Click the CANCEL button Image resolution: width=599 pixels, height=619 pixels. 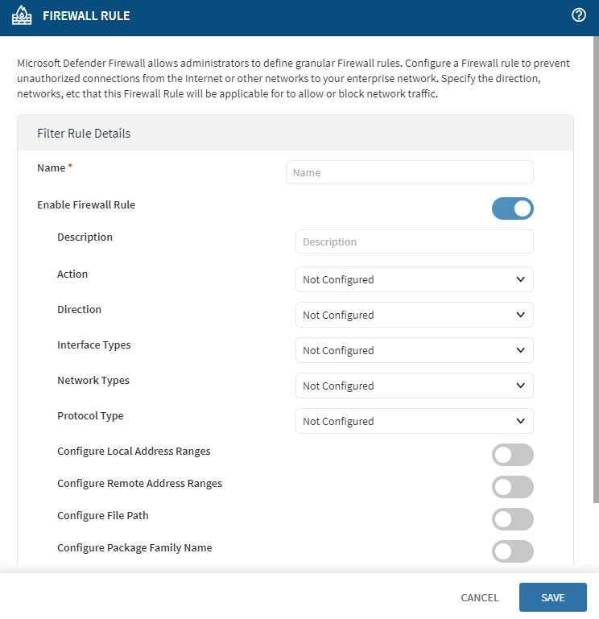point(480,598)
